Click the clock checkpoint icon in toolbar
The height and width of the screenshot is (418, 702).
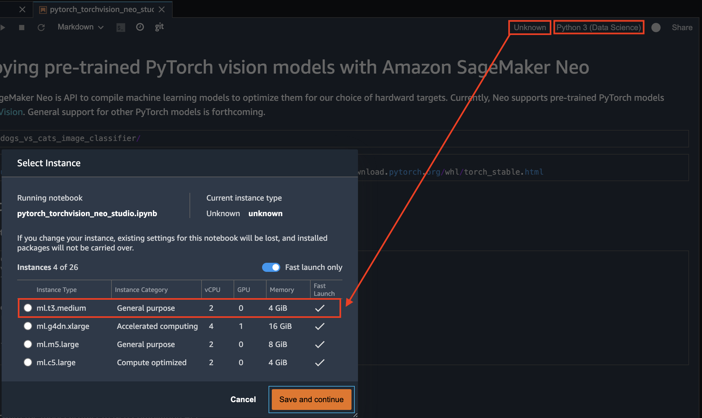(140, 27)
